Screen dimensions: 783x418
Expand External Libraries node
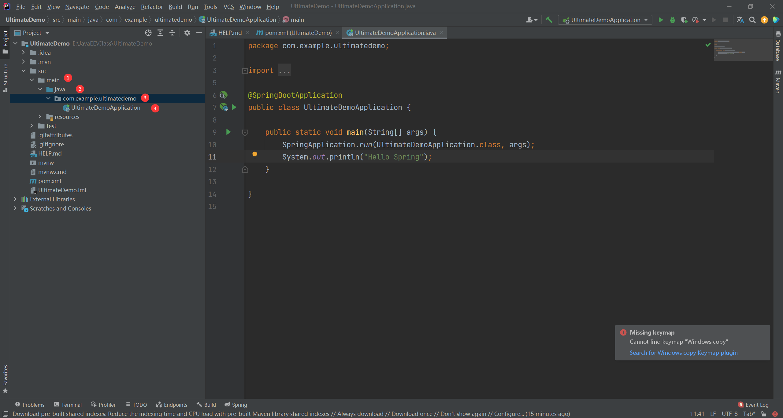click(15, 199)
